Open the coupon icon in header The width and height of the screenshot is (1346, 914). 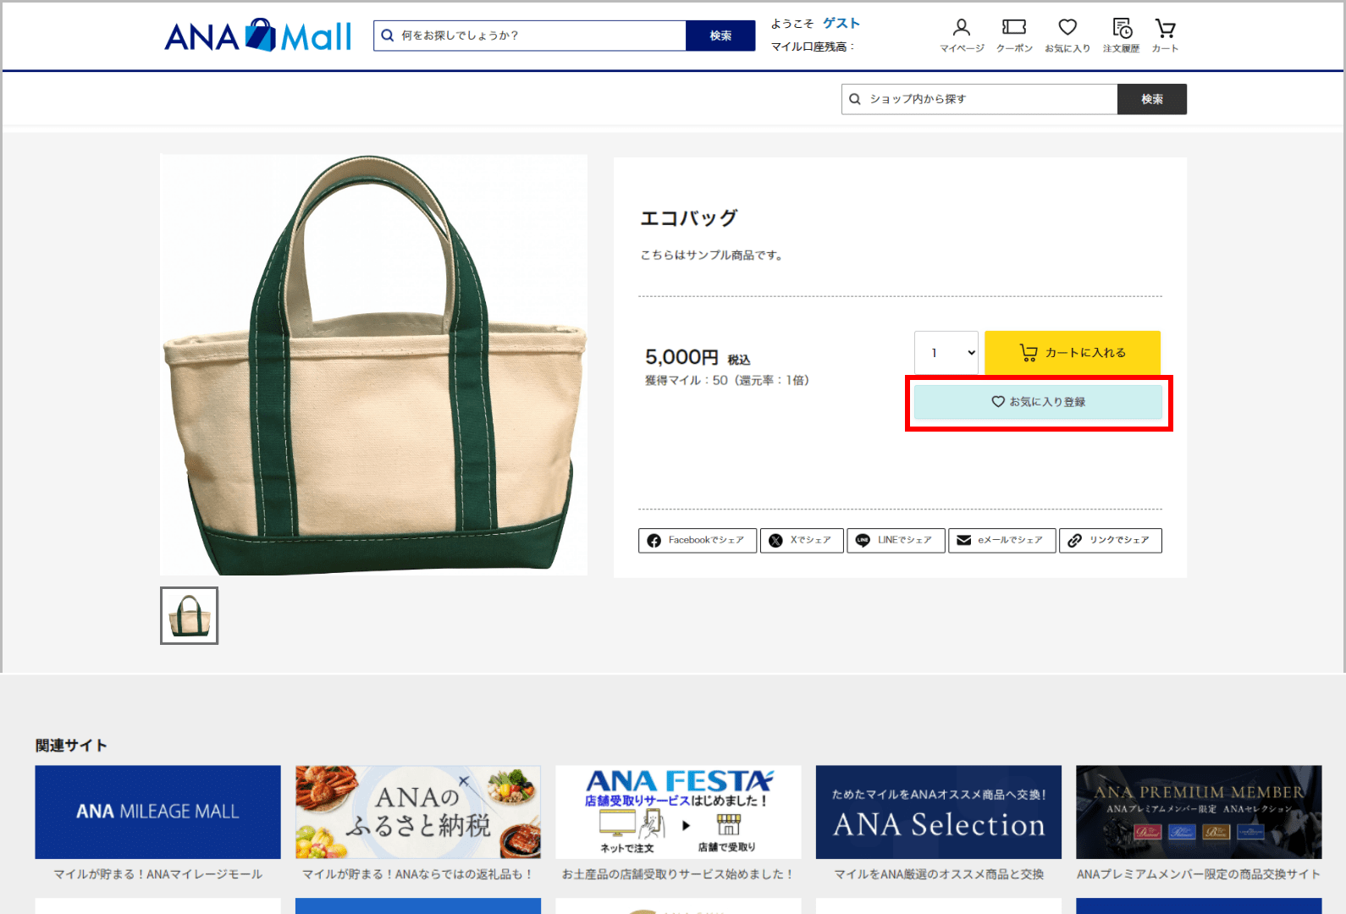click(x=1013, y=36)
